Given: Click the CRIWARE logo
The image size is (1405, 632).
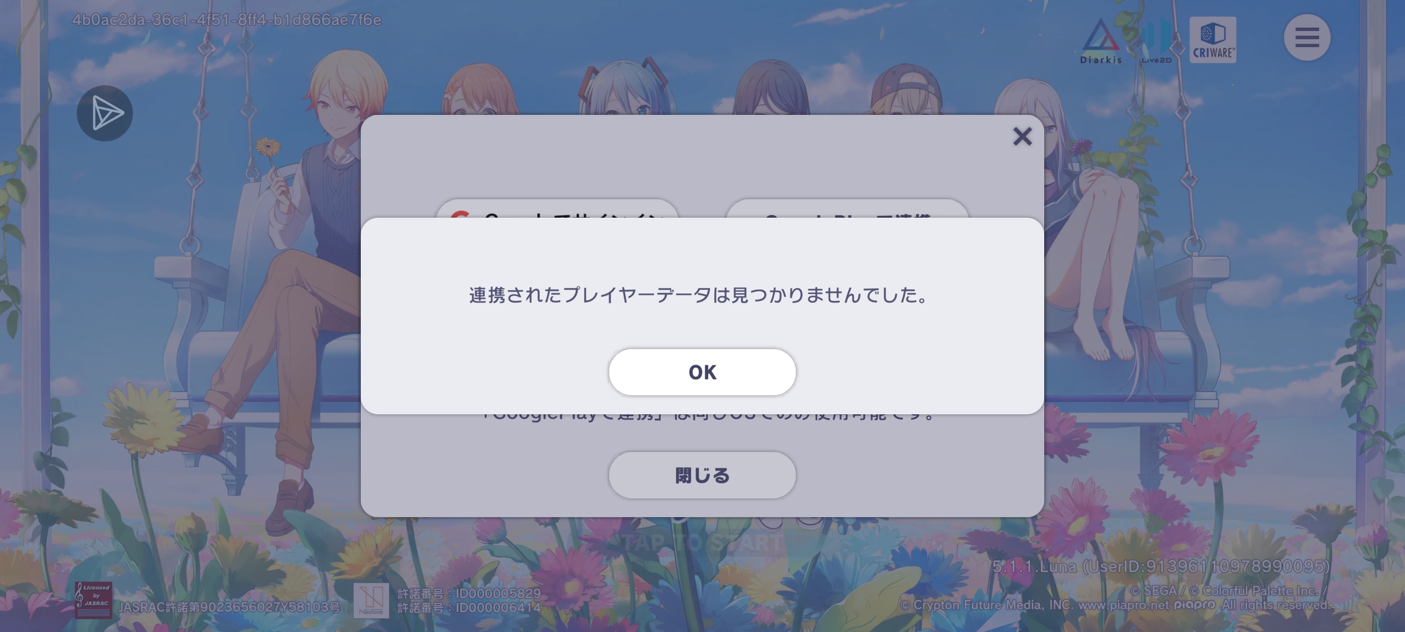Looking at the screenshot, I should point(1212,40).
